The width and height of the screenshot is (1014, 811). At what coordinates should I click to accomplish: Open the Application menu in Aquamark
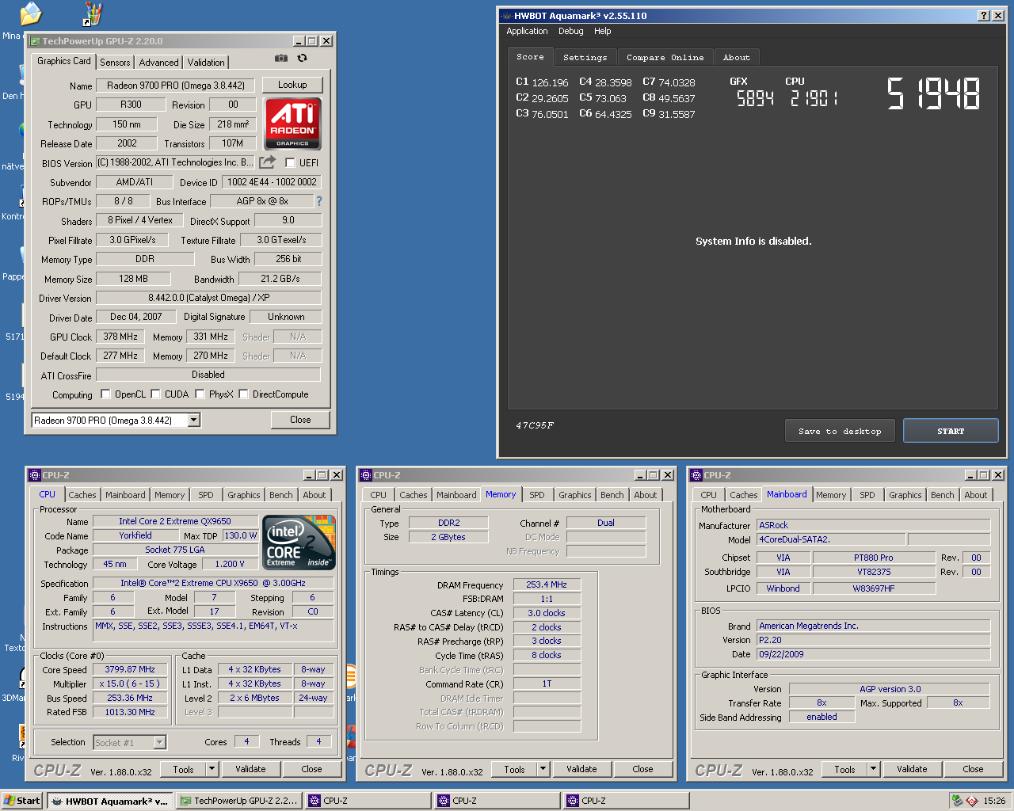(x=527, y=31)
